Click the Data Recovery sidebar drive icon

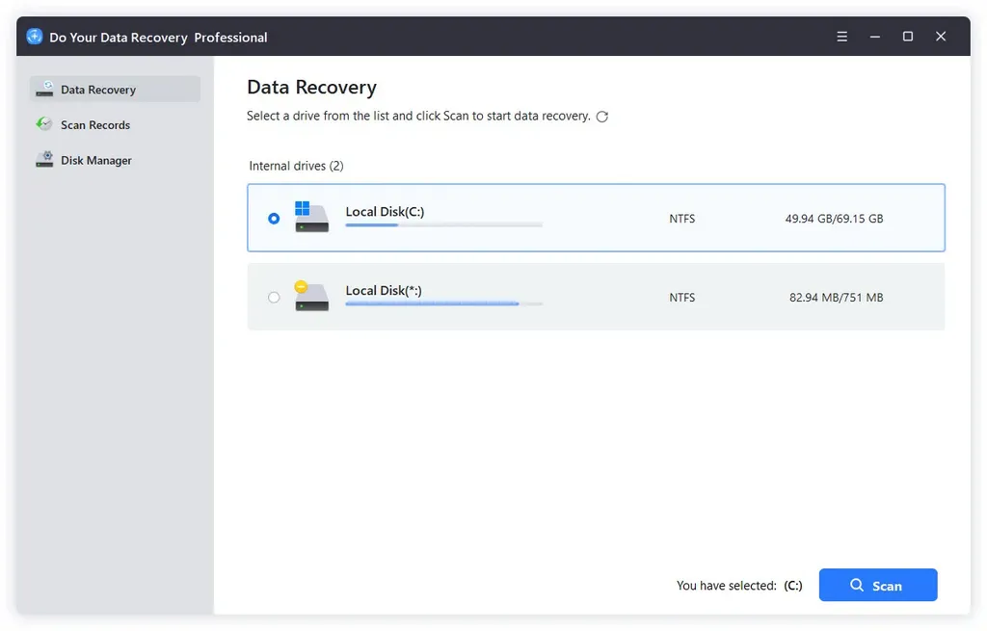[44, 89]
